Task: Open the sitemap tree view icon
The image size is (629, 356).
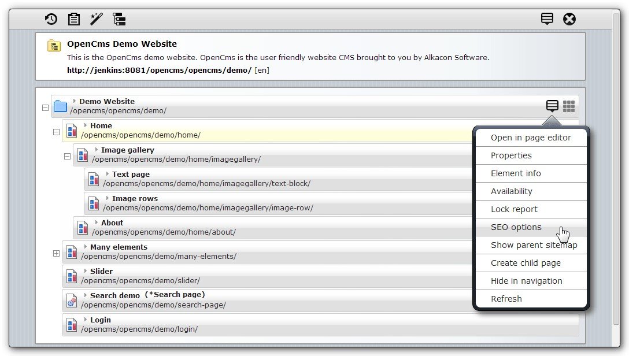Action: (119, 19)
